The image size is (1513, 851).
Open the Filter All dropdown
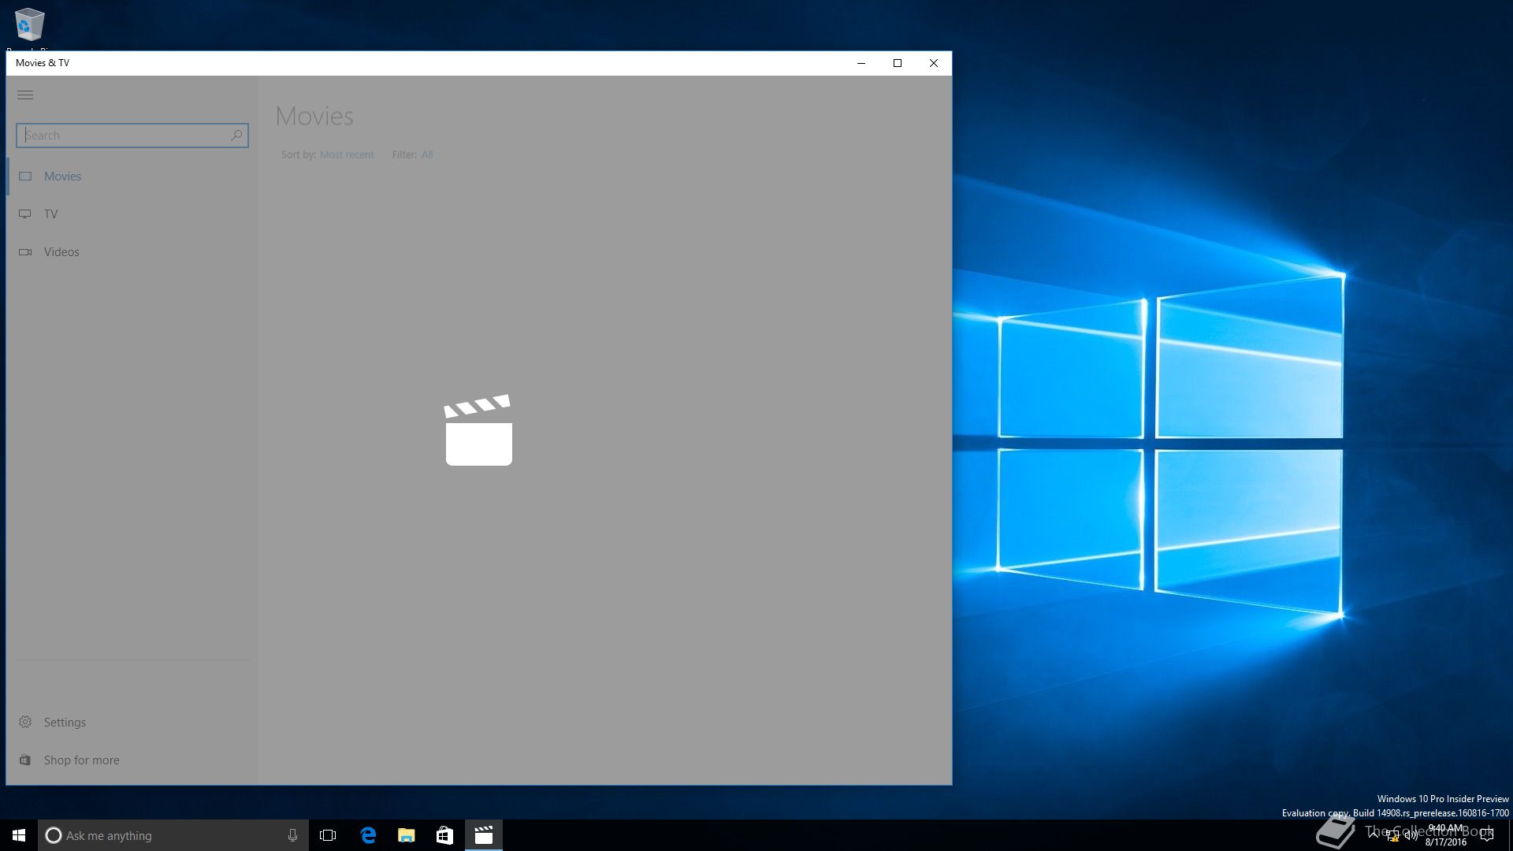[x=427, y=154]
